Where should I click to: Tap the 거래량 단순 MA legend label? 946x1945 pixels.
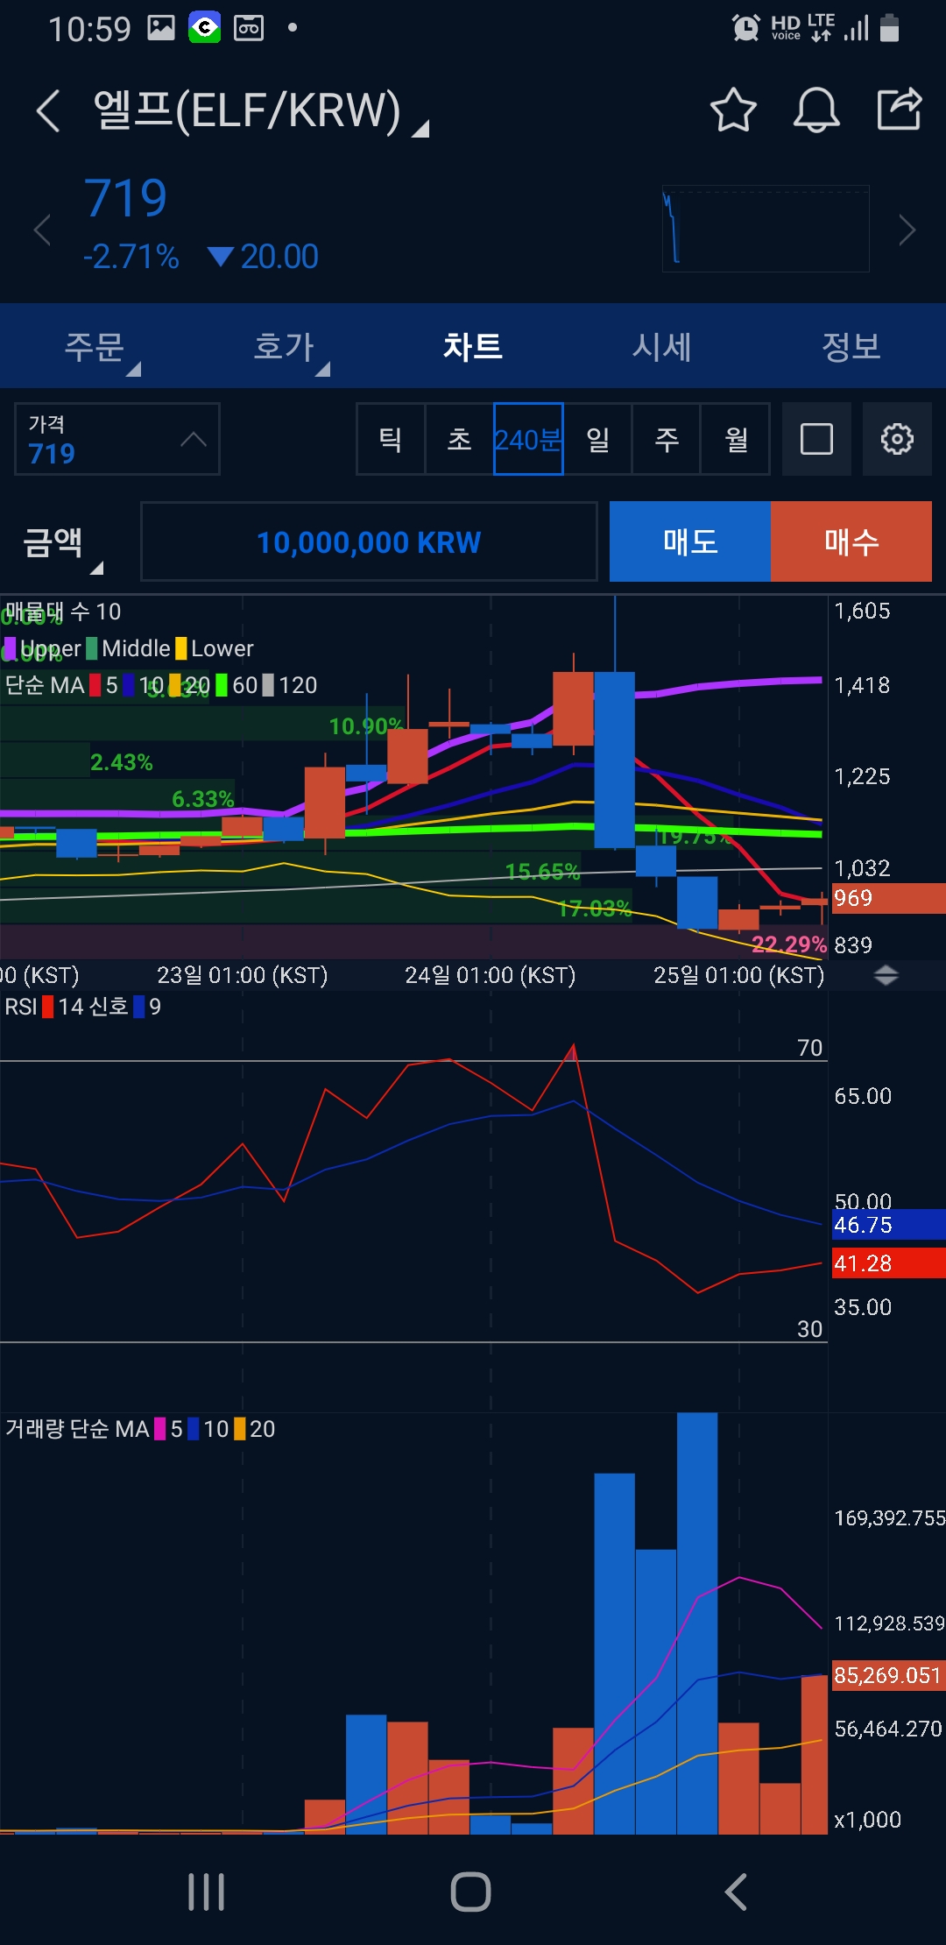[x=77, y=1429]
